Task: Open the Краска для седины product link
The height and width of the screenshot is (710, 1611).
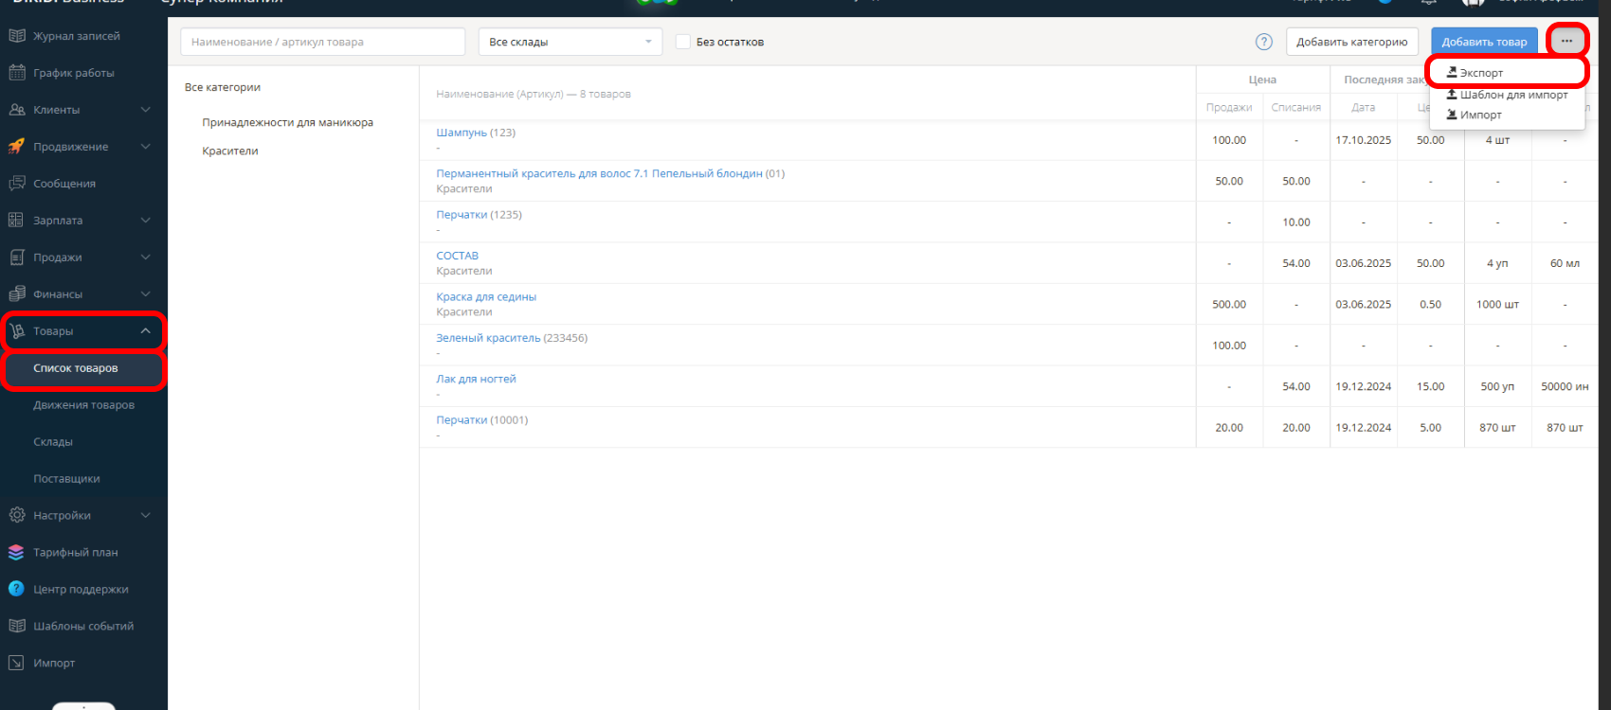Action: coord(486,297)
